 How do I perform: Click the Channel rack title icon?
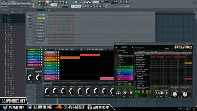click(x=48, y=10)
